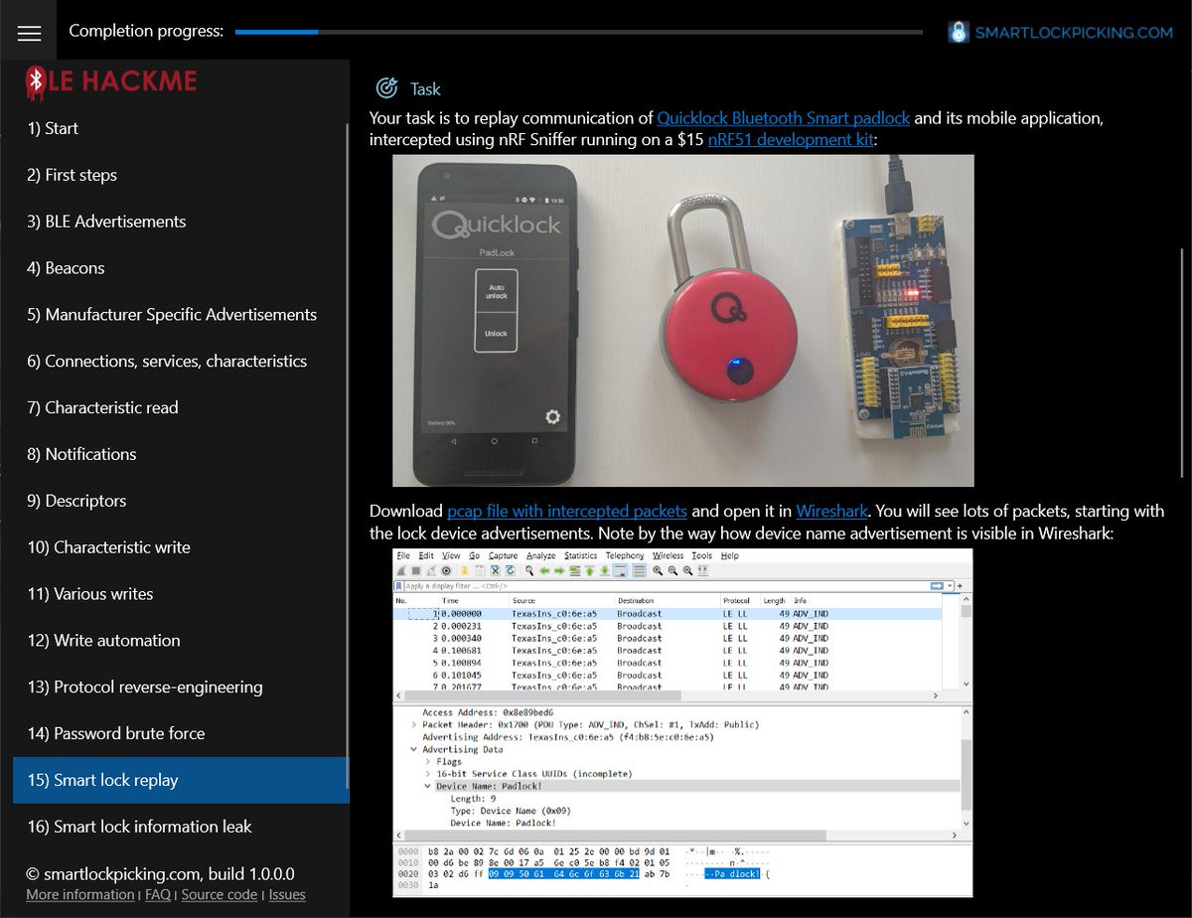Open the hamburger navigation menu
1192x918 pixels.
coord(29,32)
